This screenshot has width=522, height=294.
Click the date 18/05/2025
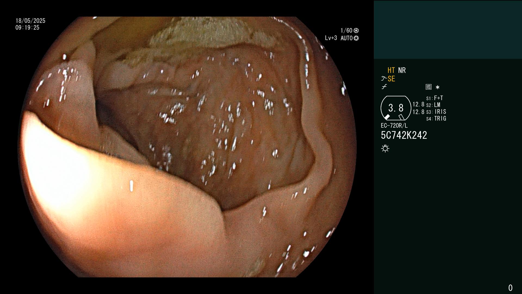coord(30,21)
